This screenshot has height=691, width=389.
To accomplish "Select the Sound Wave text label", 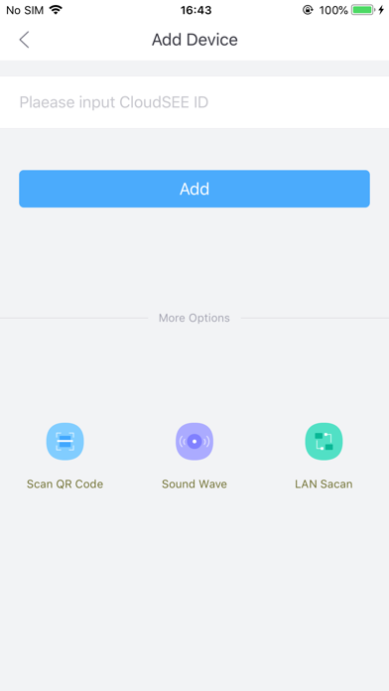I will [194, 484].
